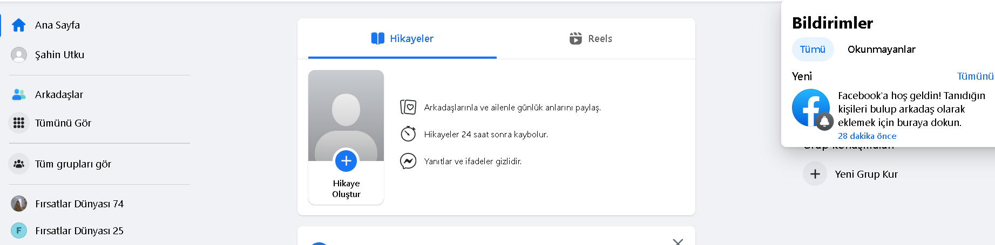The width and height of the screenshot is (995, 245).
Task: Click the Reels clapper icon
Action: (x=576, y=38)
